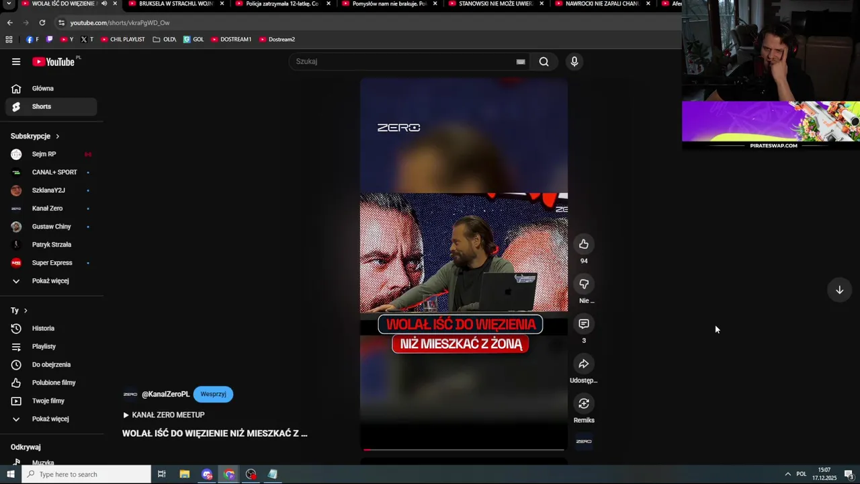The height and width of the screenshot is (484, 860).
Task: Open the X T bookmark
Action: click(86, 40)
